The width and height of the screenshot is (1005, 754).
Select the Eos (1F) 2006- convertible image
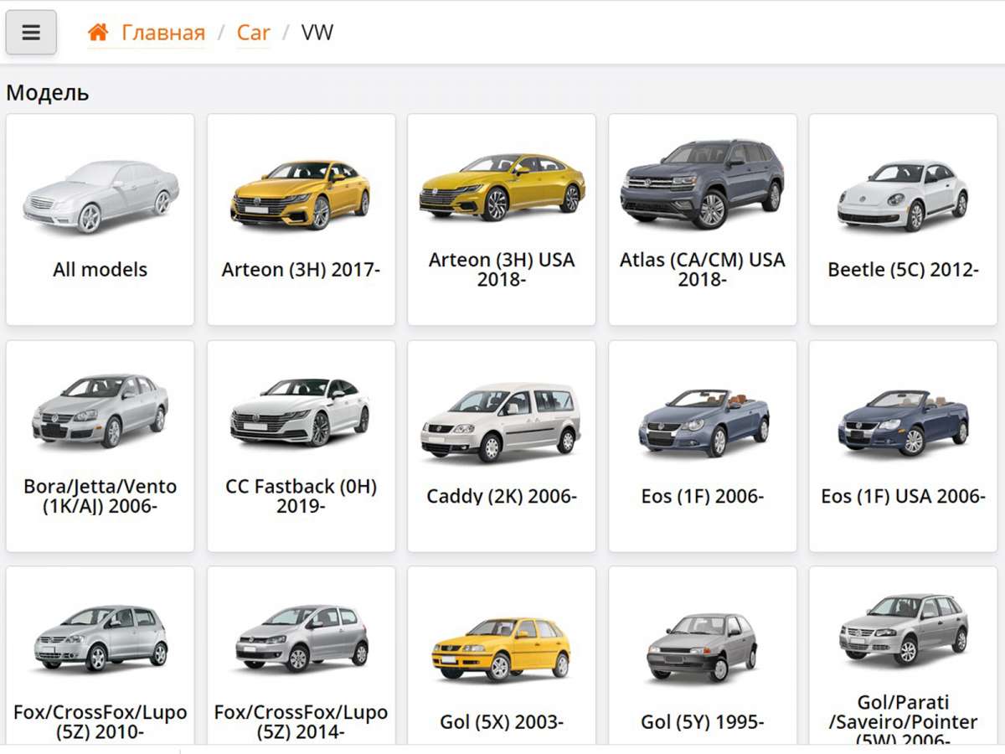(703, 422)
